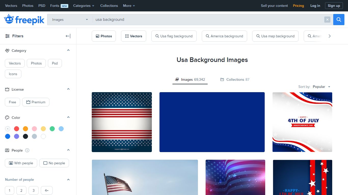Select the With people filter

(x=21, y=163)
